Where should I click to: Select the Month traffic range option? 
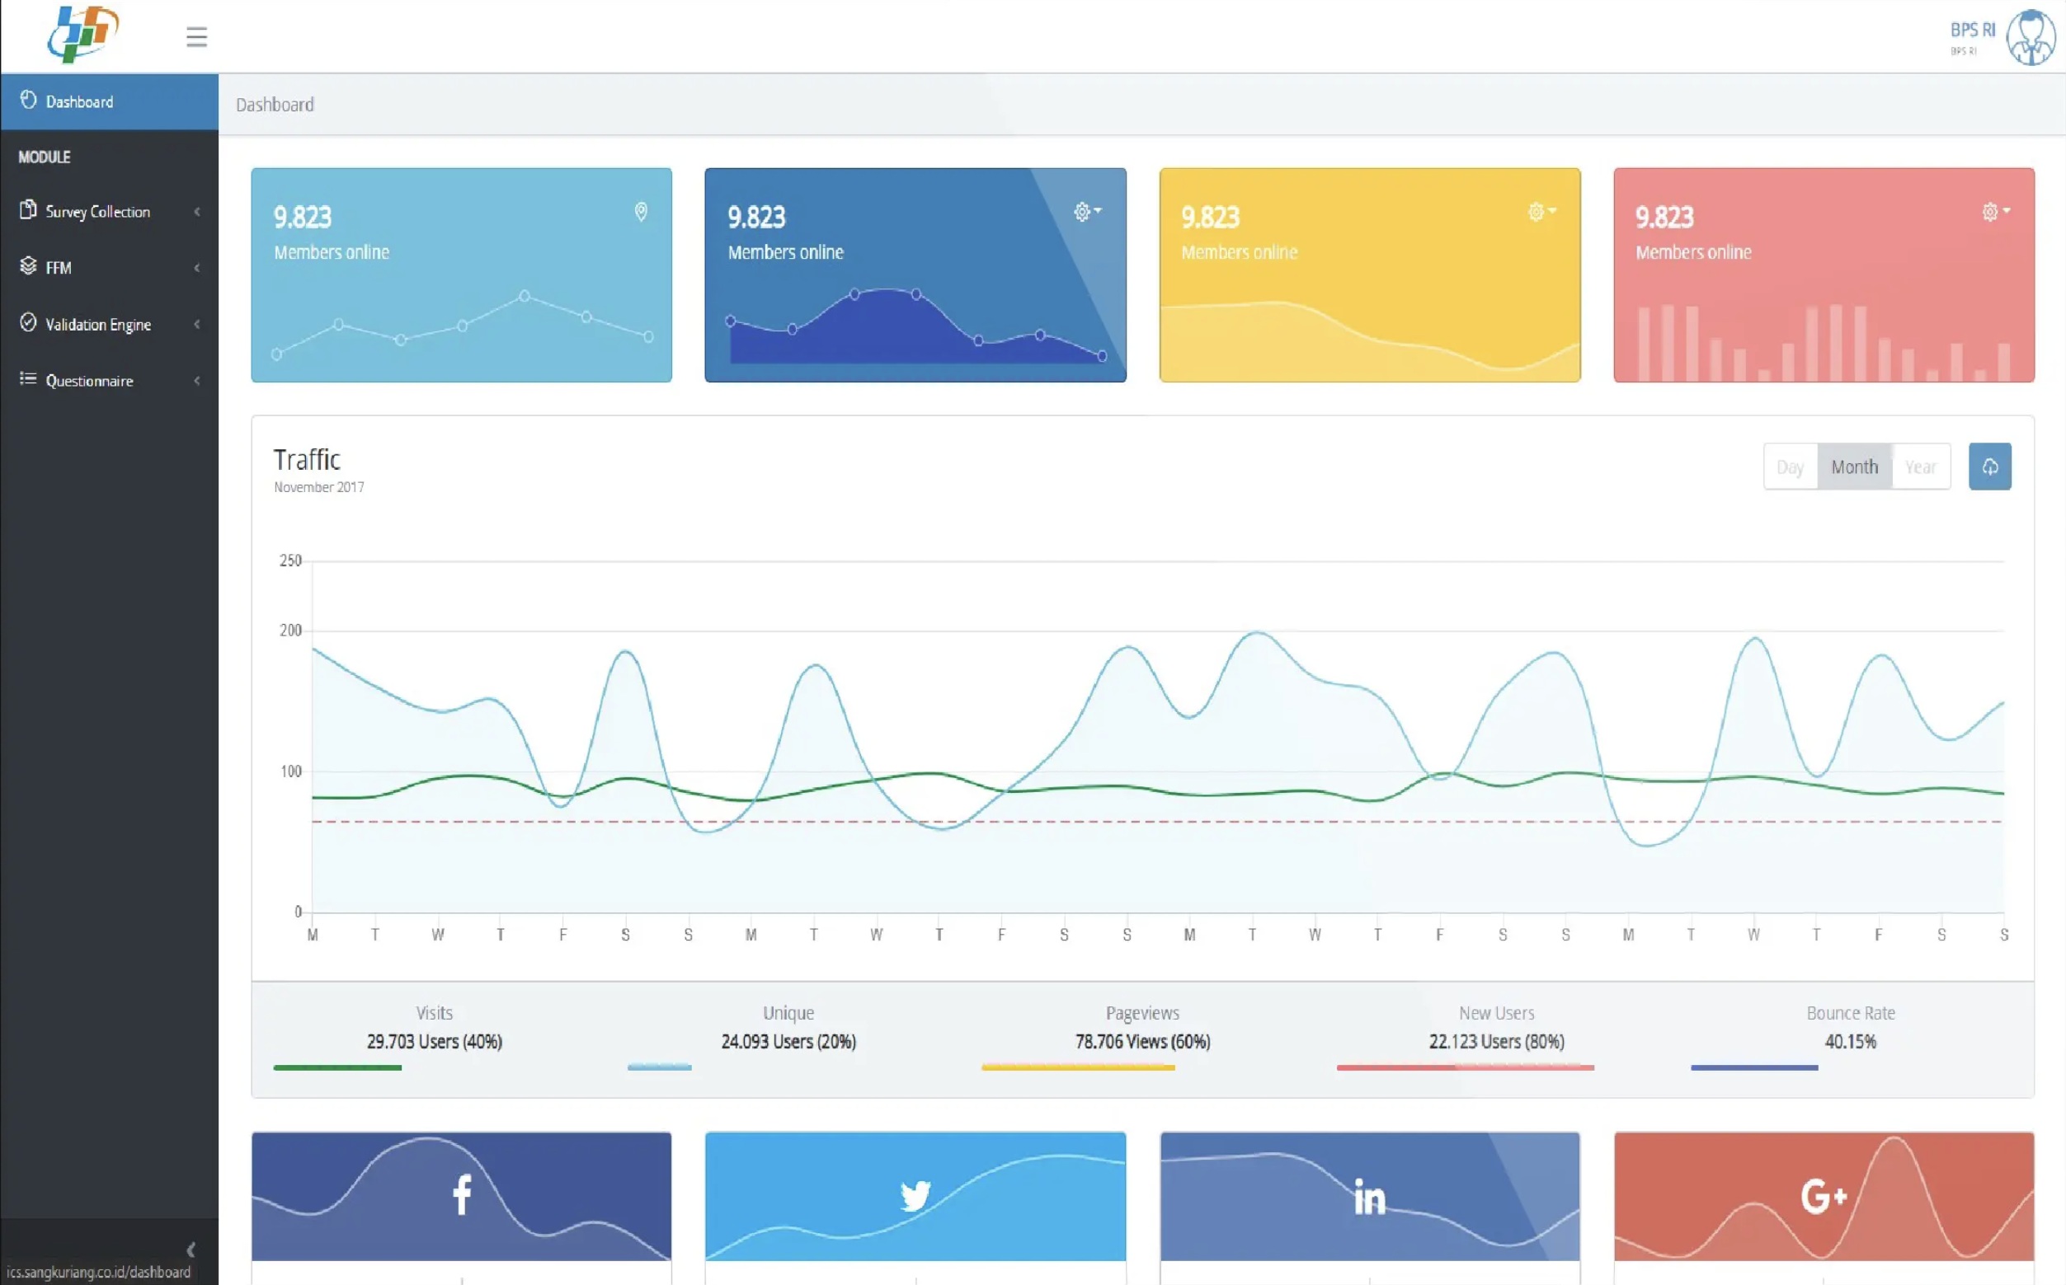point(1854,467)
